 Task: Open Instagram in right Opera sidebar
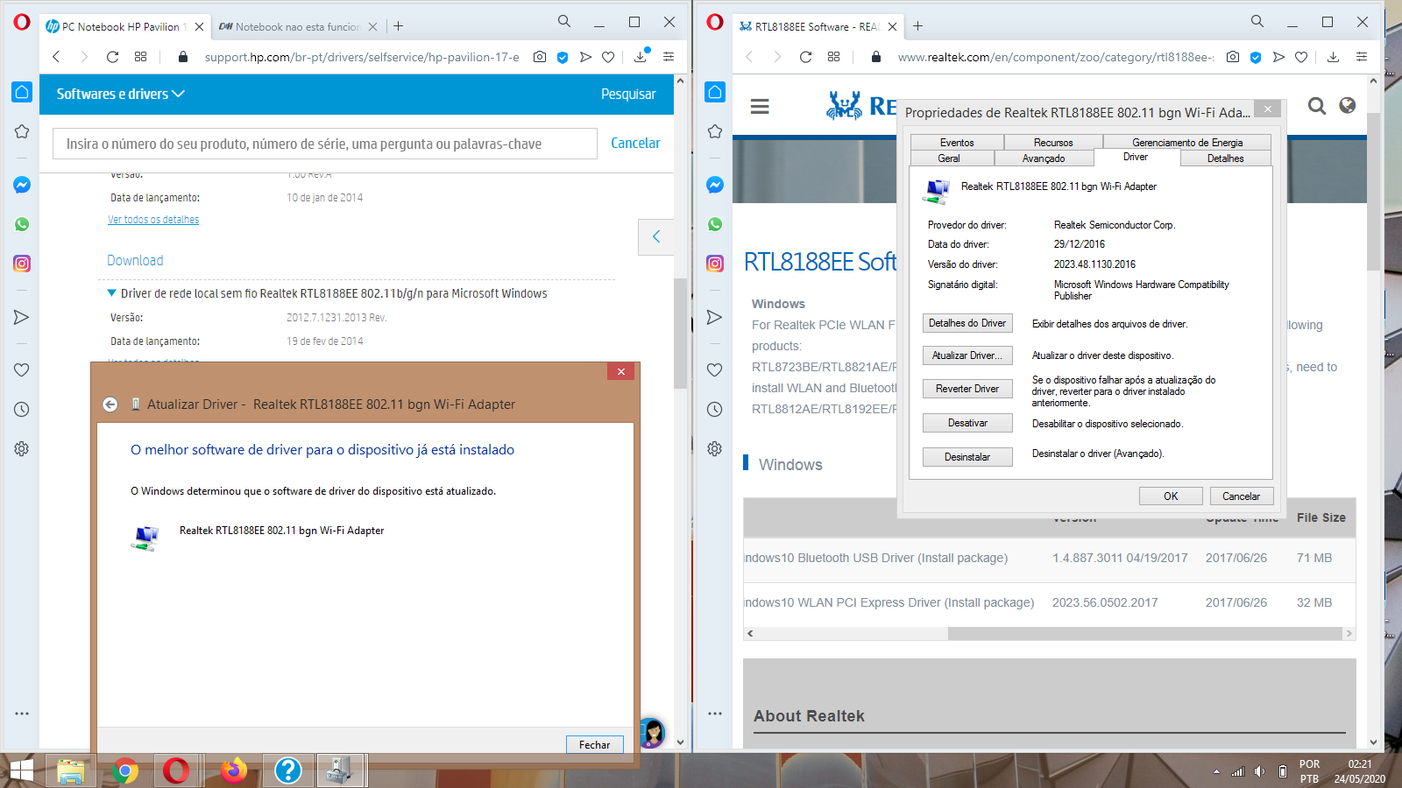click(x=715, y=264)
